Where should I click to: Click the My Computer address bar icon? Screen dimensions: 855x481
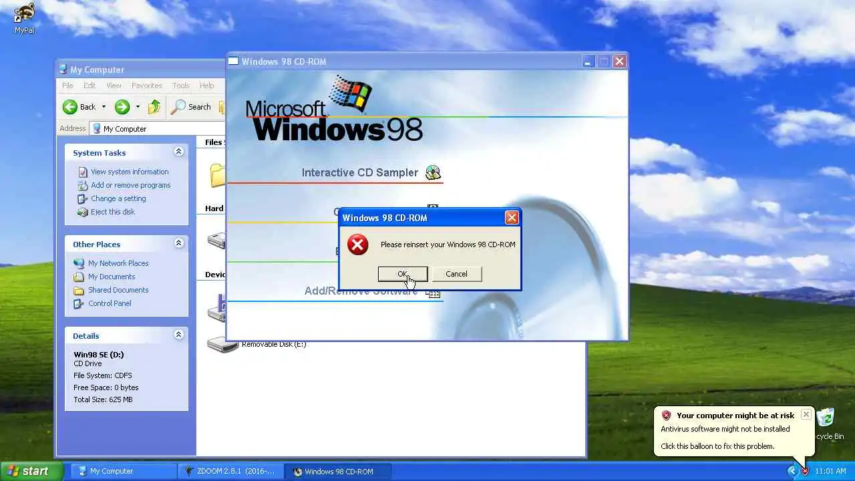point(97,129)
